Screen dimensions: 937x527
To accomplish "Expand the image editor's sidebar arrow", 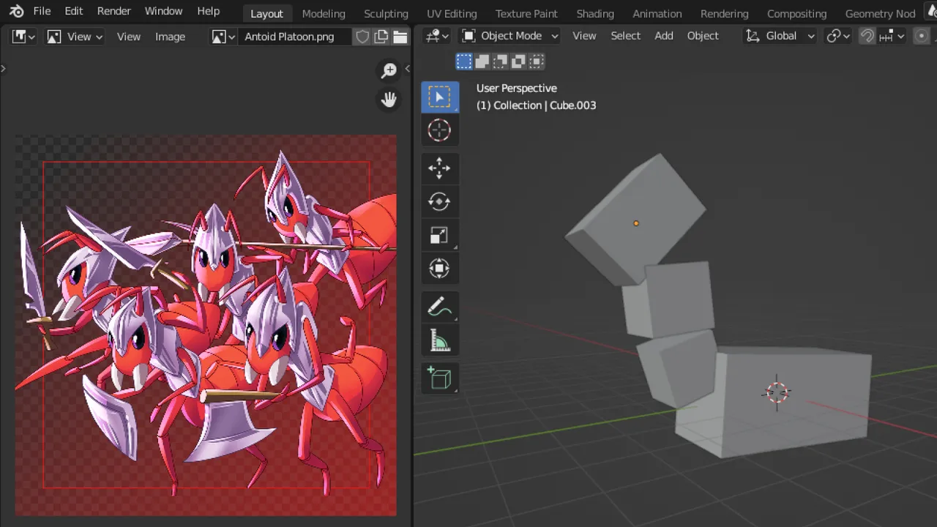I will tap(408, 68).
